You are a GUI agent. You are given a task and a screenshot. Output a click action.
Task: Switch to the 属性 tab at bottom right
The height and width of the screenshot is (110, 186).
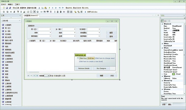(x=170, y=104)
